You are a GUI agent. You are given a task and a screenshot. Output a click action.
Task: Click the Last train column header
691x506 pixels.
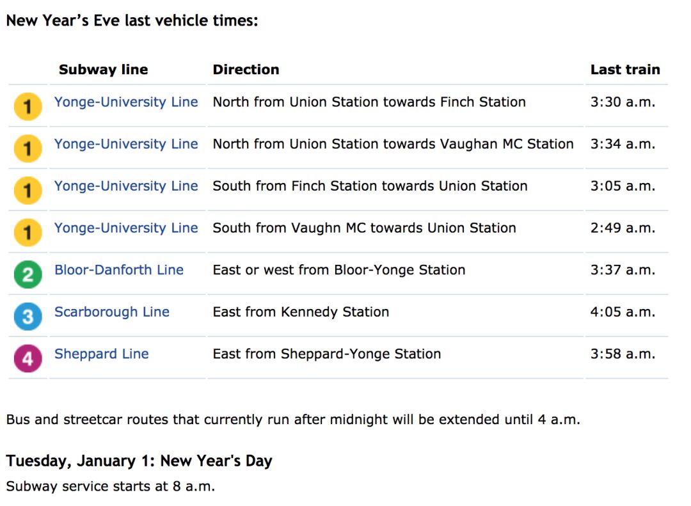click(625, 70)
